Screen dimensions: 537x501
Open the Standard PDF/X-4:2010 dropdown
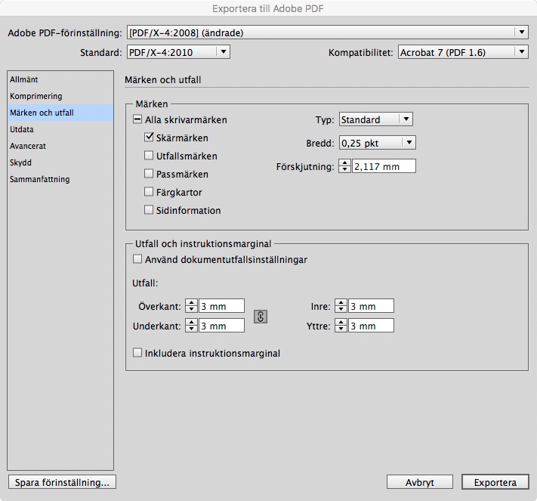(x=178, y=52)
